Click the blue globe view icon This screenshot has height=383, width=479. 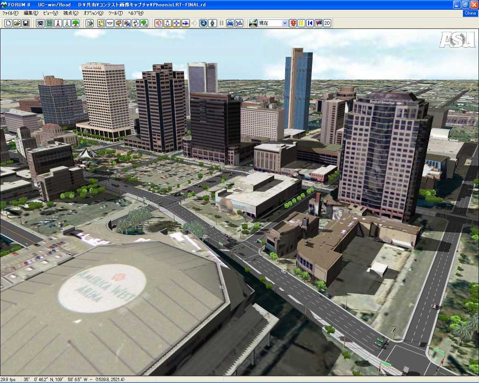tap(203, 23)
